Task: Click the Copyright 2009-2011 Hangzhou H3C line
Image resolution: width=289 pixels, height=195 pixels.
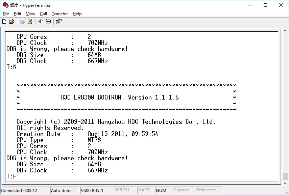Action: pyautogui.click(x=116, y=122)
